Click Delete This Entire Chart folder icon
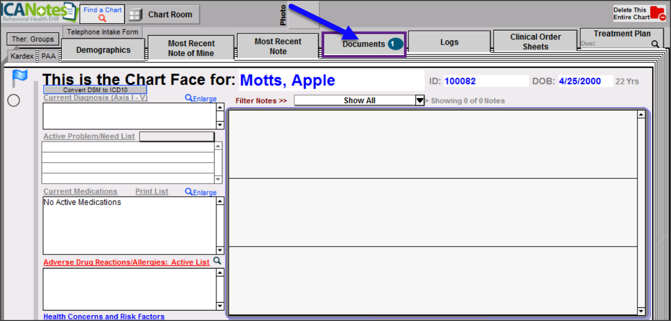 656,13
